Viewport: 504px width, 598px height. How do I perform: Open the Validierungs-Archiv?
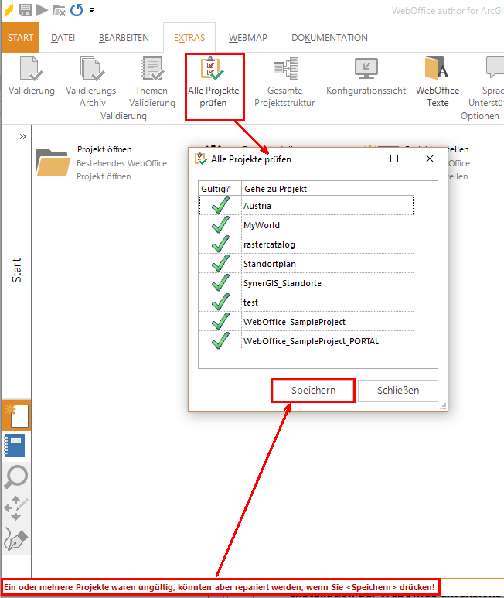coord(92,81)
